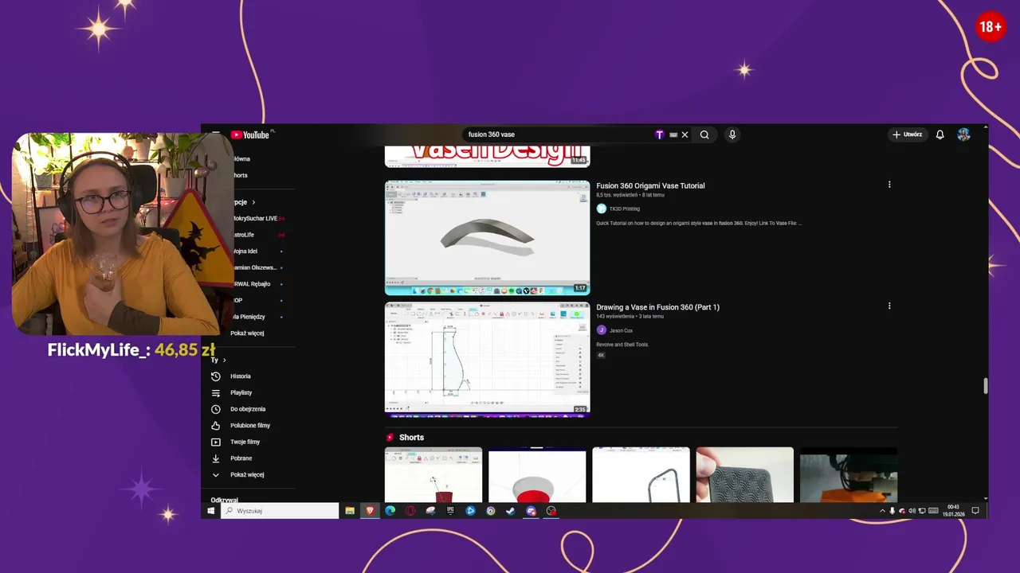Click the YouTube logo
1020x573 pixels.
[250, 134]
